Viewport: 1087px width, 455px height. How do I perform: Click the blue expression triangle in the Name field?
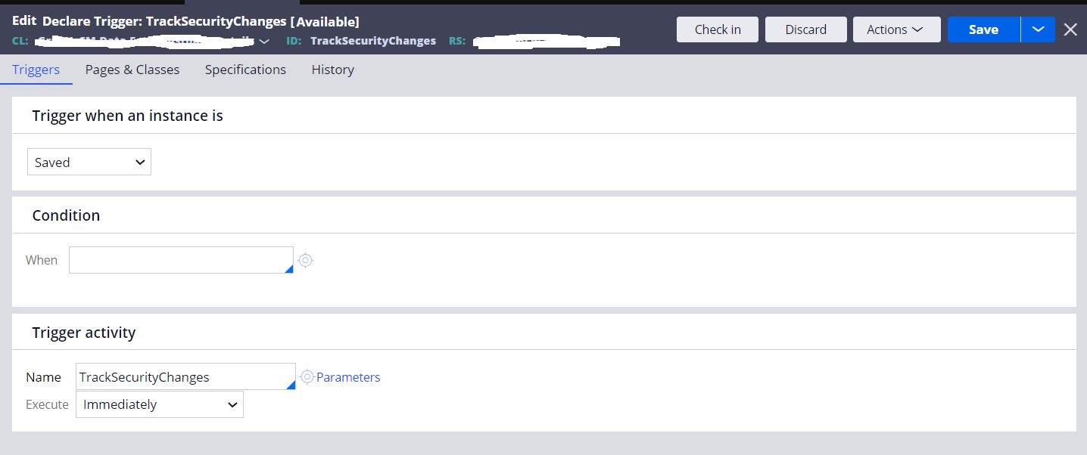point(291,385)
